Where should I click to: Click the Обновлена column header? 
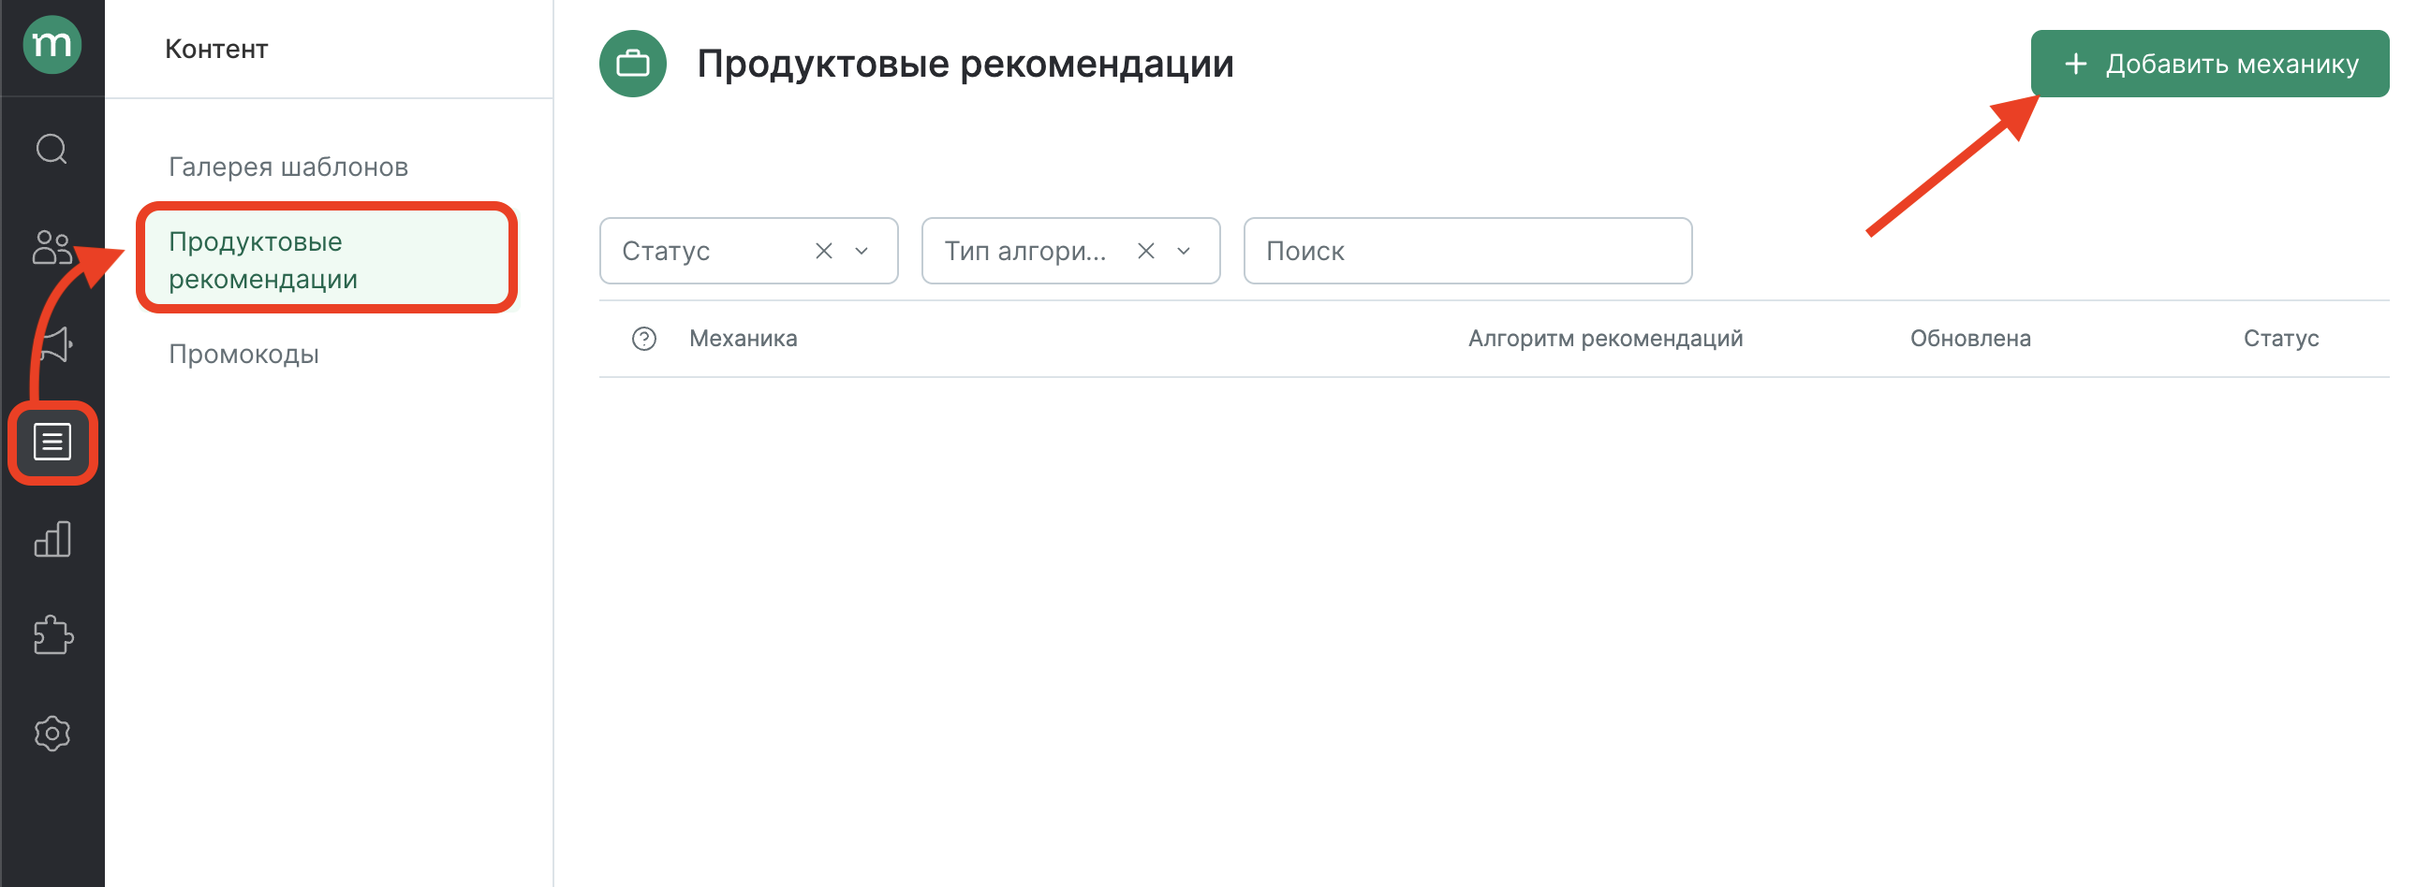pos(1970,339)
